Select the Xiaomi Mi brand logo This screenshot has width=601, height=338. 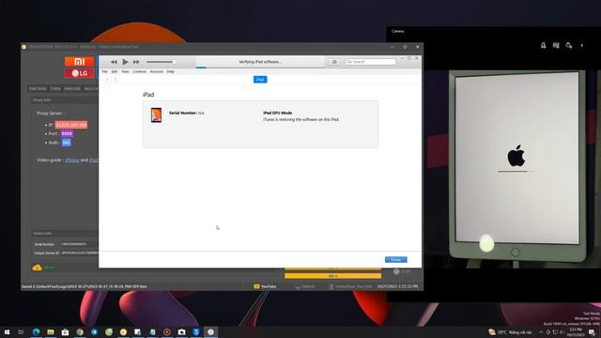(79, 62)
